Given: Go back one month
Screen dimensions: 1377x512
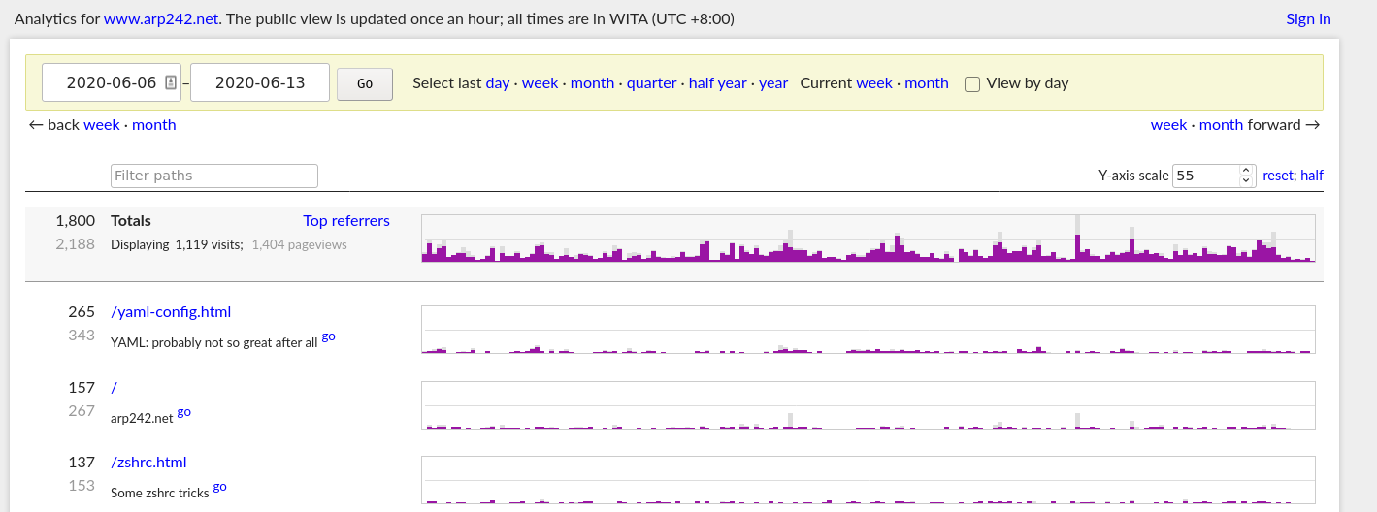Looking at the screenshot, I should click(154, 125).
